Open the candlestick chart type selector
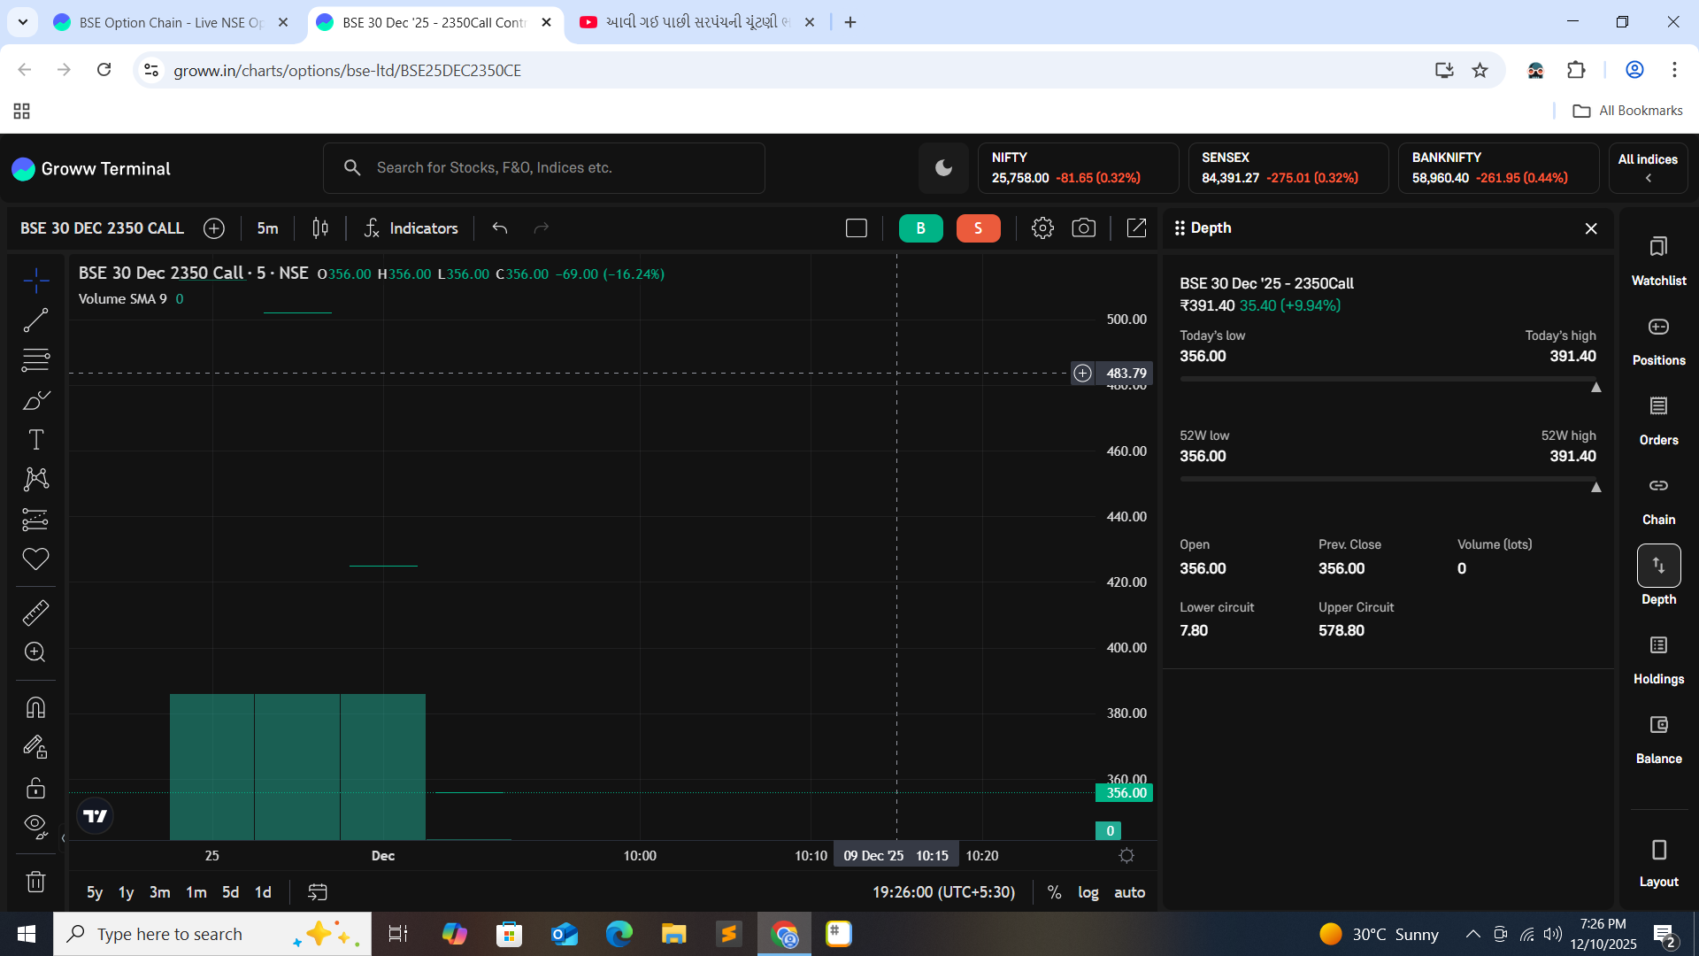1699x956 pixels. click(320, 228)
